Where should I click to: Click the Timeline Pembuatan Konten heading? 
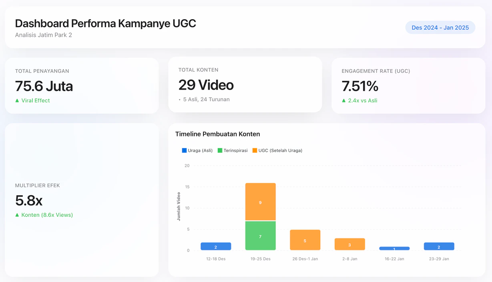click(x=218, y=134)
